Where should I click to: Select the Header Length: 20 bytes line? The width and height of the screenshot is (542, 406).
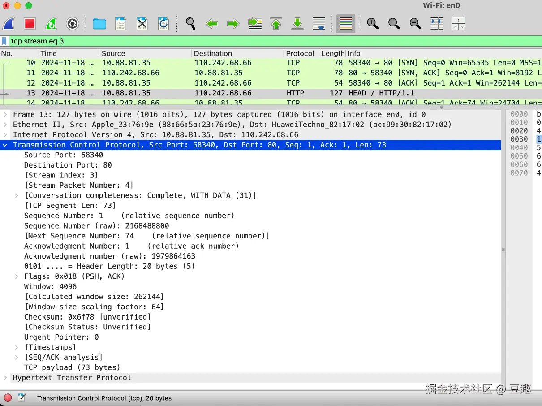(x=109, y=266)
